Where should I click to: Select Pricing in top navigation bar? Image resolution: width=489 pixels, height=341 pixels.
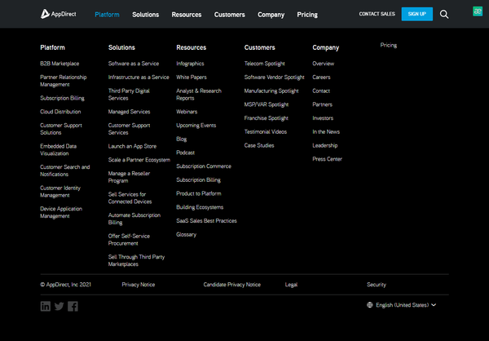click(307, 15)
